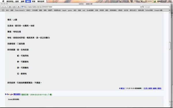This screenshot has height=108, width=173.
Task: Click the small Google ads link
Action: point(14,99)
